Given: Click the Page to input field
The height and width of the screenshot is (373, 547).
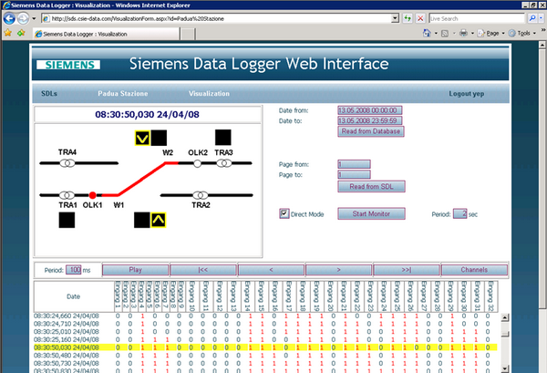Looking at the screenshot, I should click(x=354, y=175).
